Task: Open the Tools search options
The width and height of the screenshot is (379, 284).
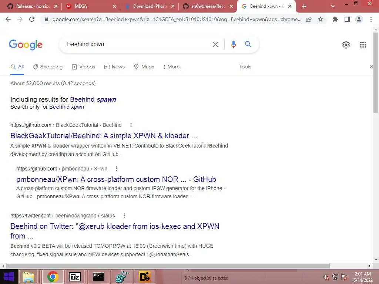Action: pos(245,67)
